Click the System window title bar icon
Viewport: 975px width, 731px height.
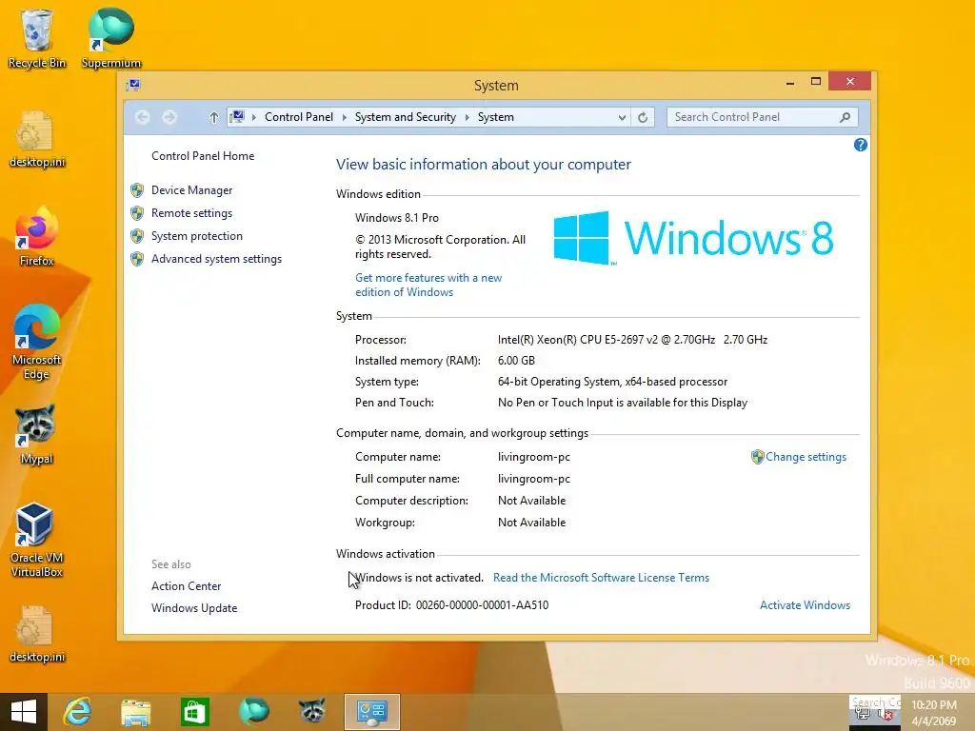pos(133,85)
